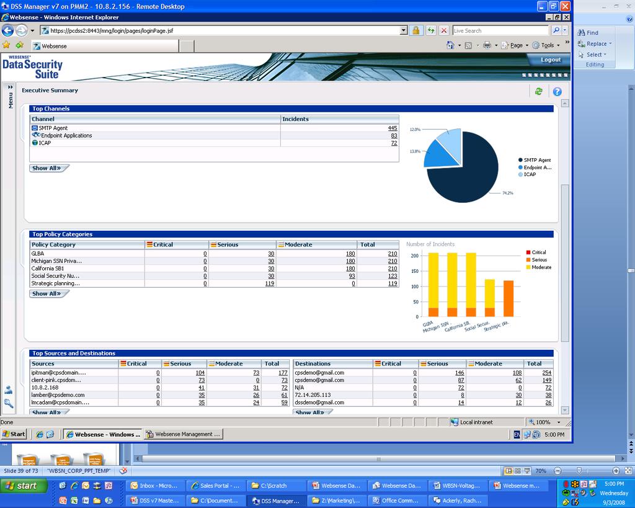Viewport: 635px width, 508px height.
Task: Open the Select dropdown in PowerPoint ribbon
Action: coord(605,55)
